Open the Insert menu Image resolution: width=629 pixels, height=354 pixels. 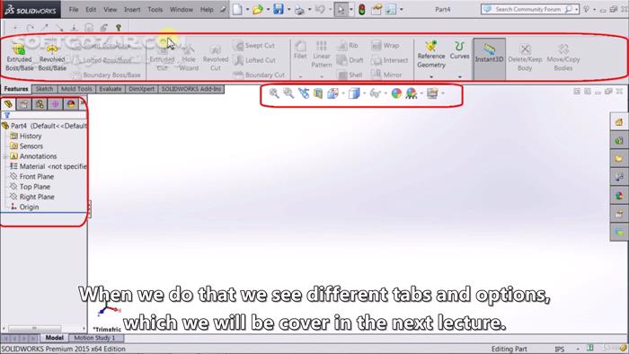coord(132,9)
